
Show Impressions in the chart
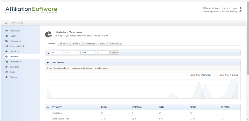[77, 68]
